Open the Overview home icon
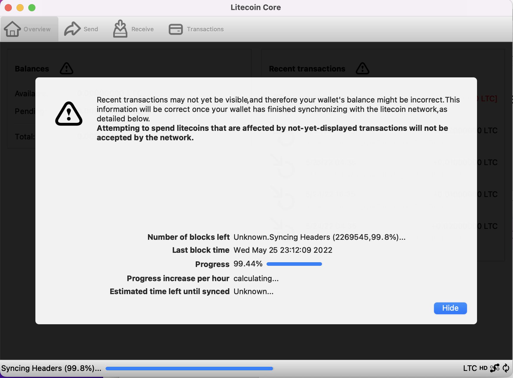This screenshot has height=378, width=513. coord(12,29)
